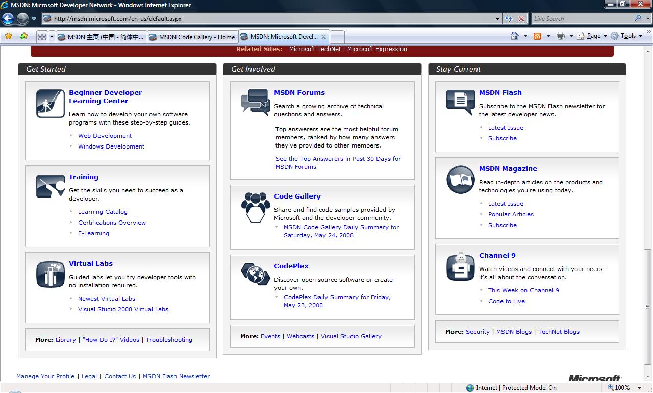Expand the Home button dropdown arrow
Image resolution: width=653 pixels, height=393 pixels.
tap(526, 36)
